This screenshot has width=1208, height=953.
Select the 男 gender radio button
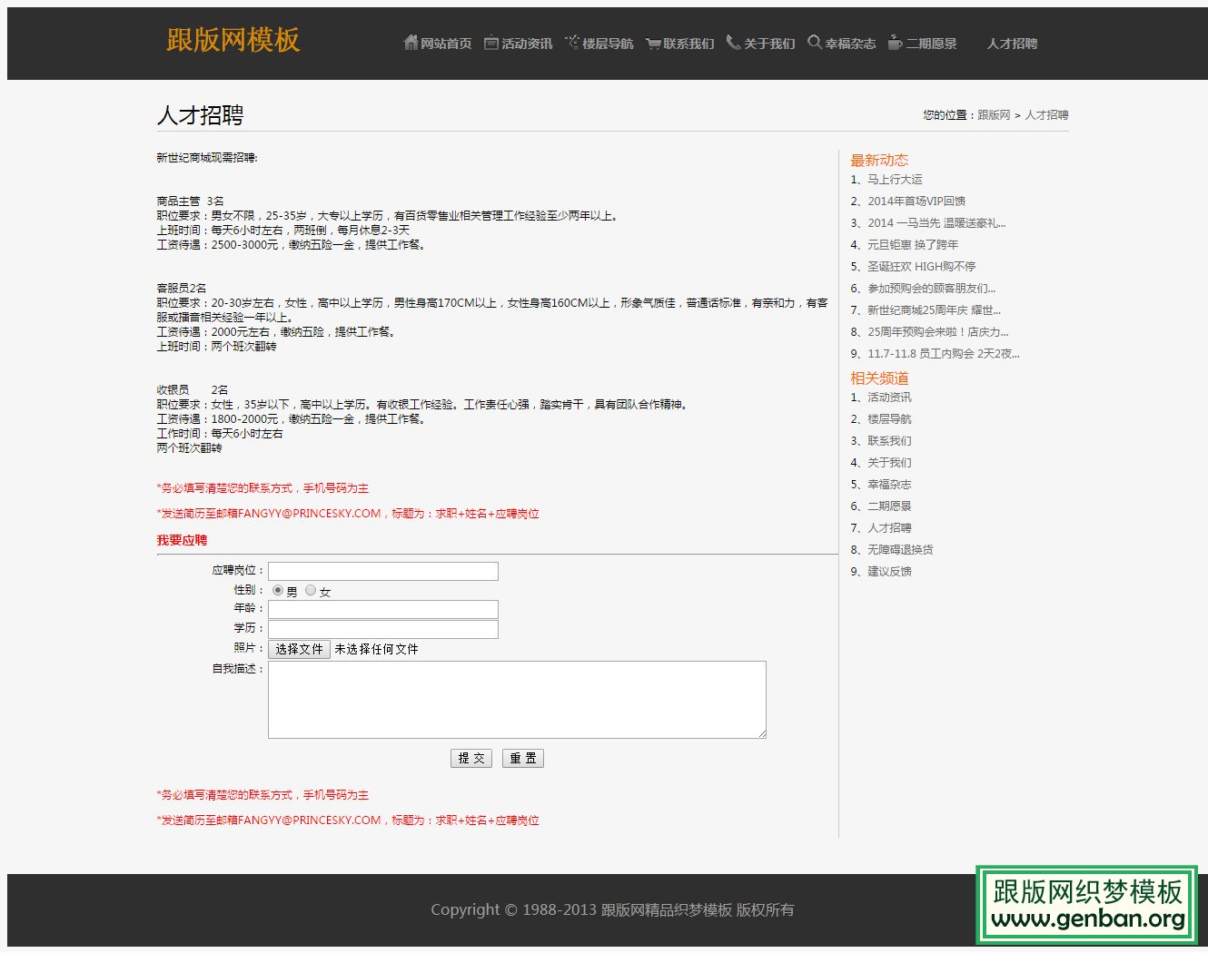coord(278,589)
